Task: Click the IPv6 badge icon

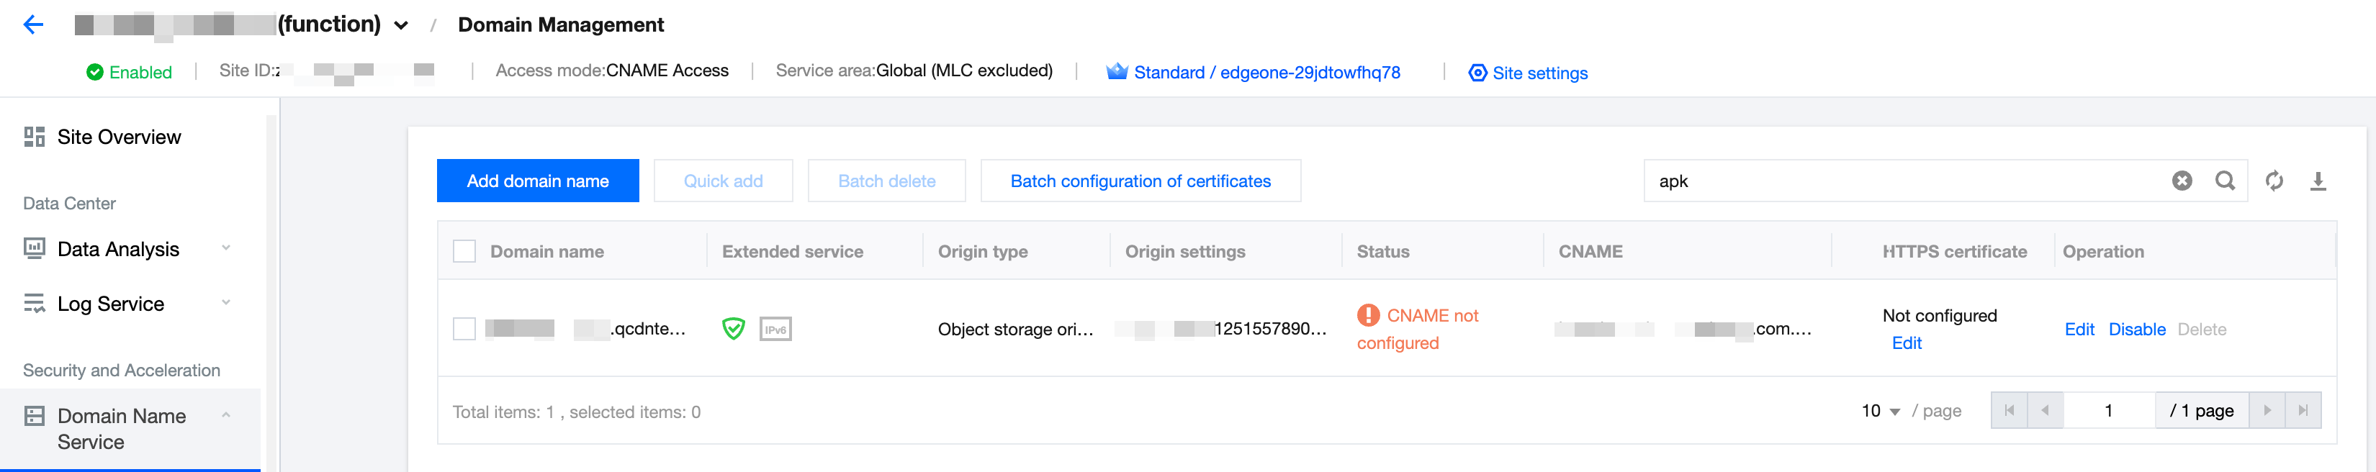Action: [775, 329]
